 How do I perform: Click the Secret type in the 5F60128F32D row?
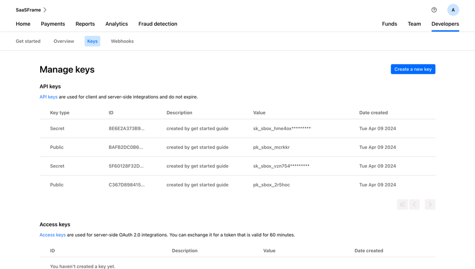tap(57, 166)
